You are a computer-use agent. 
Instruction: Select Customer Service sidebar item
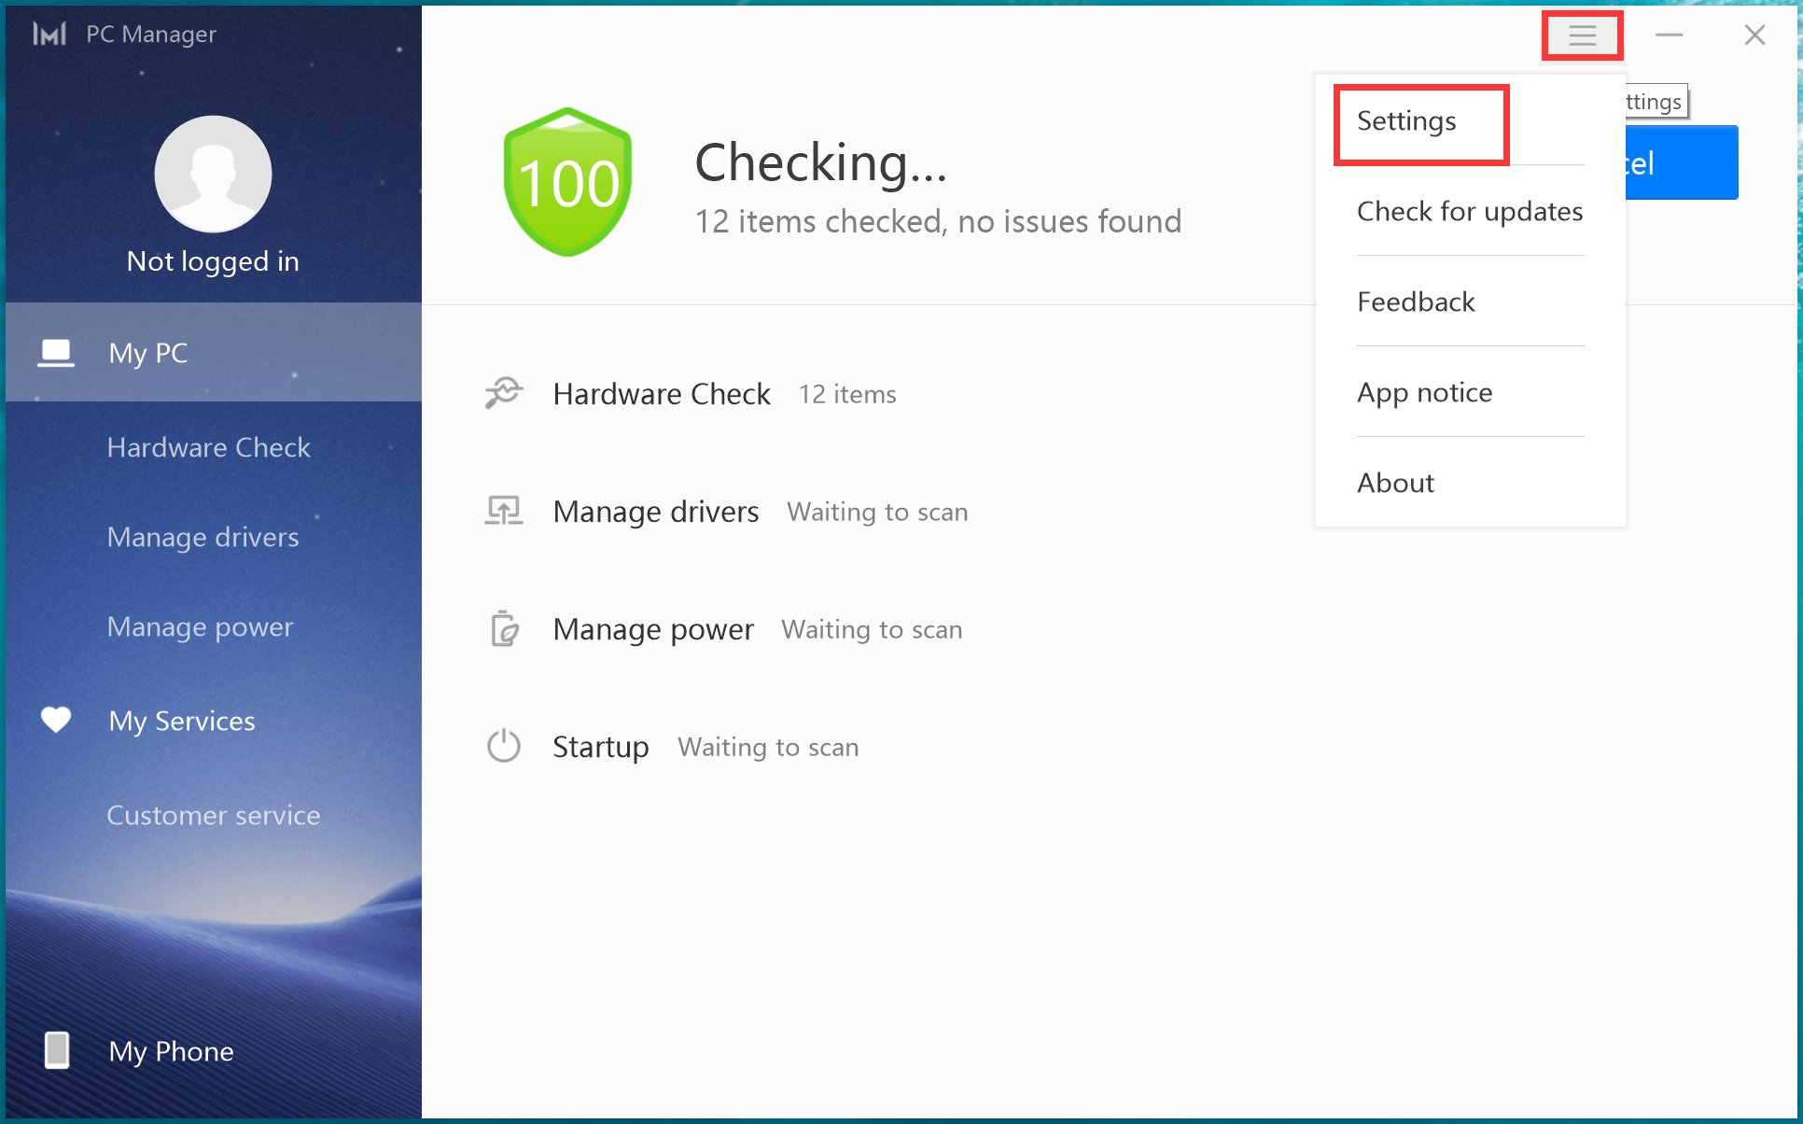214,814
